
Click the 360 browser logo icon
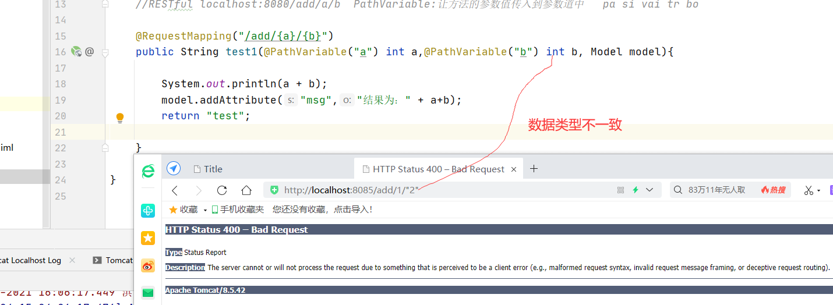tap(149, 171)
